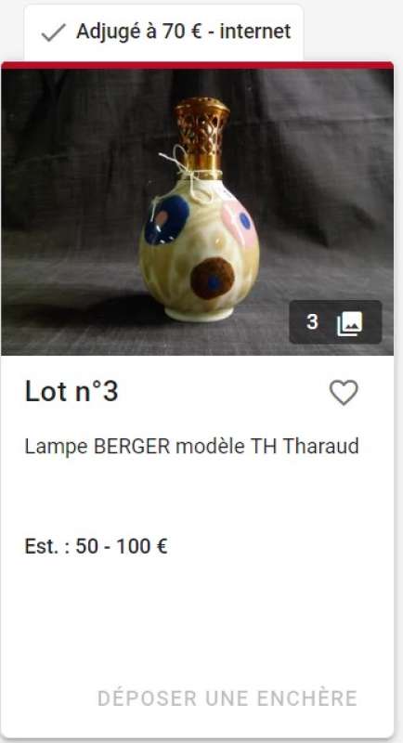The height and width of the screenshot is (743, 403).
Task: Click the pink motif on the lamp
Action: pyautogui.click(x=240, y=223)
